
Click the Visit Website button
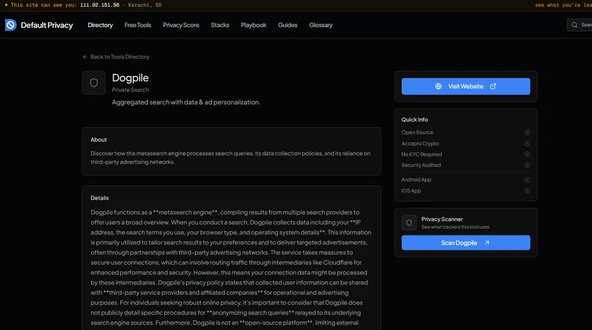(466, 87)
